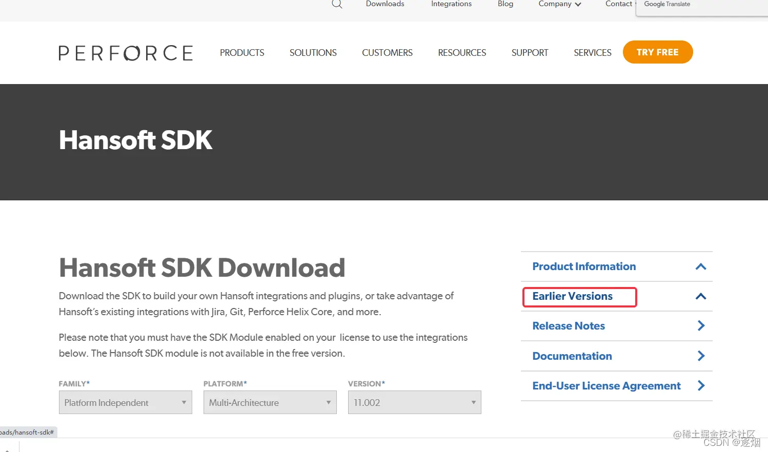Click the arrow beside Release Notes
Screen dimensions: 768x452
(701, 325)
